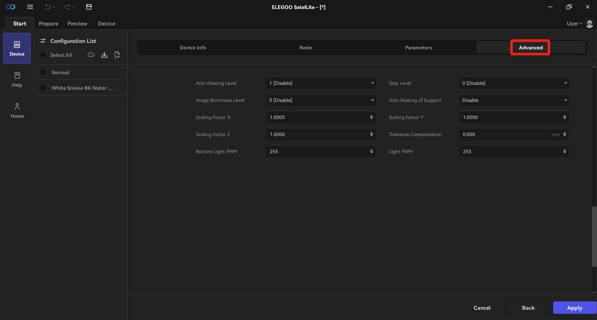
Task: Switch to the Start tab
Action: [x=20, y=24]
